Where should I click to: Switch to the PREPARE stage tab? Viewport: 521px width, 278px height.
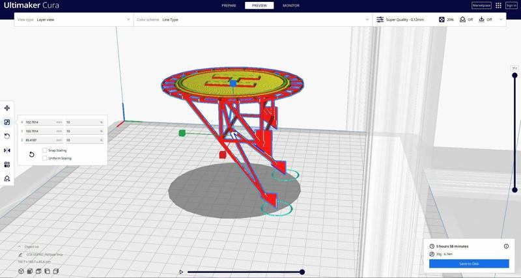229,5
